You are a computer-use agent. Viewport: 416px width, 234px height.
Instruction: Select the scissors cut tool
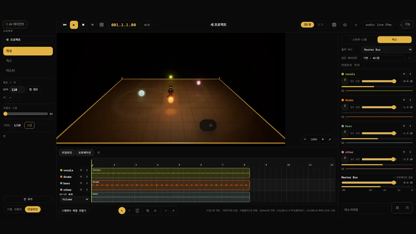pyautogui.click(x=129, y=211)
